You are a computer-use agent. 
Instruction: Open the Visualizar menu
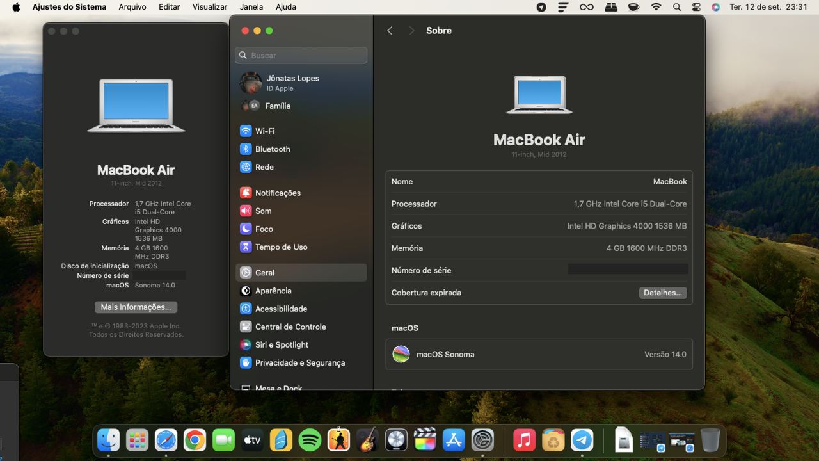210,7
